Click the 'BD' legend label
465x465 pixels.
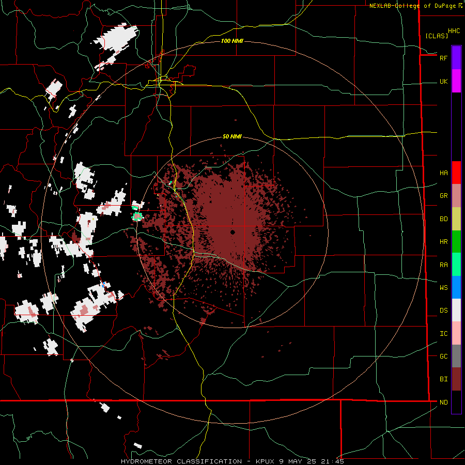tap(443, 219)
